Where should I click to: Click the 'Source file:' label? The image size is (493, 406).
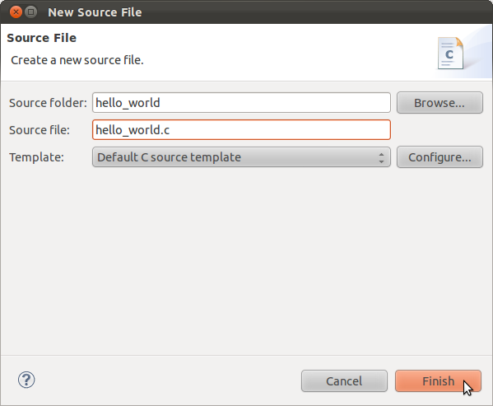40,130
